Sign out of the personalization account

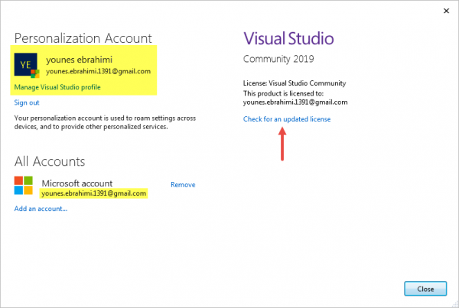(x=27, y=102)
